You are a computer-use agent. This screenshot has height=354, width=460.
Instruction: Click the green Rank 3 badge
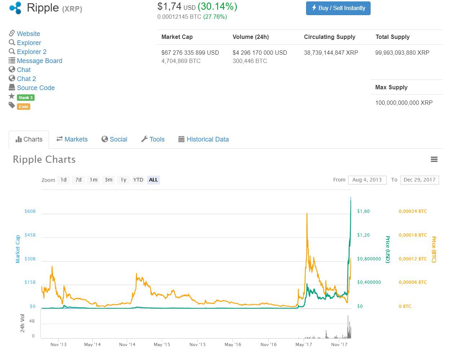(26, 98)
